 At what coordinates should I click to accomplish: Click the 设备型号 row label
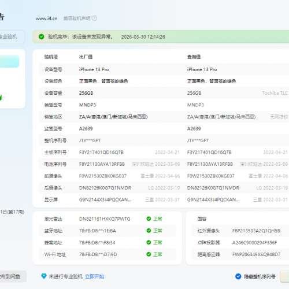click(53, 69)
